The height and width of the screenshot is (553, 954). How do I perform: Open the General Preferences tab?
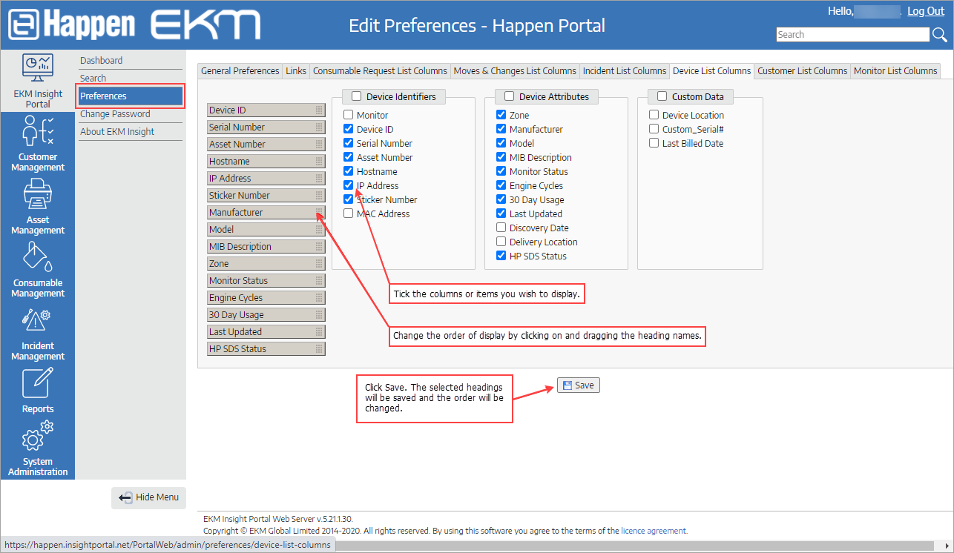click(240, 70)
